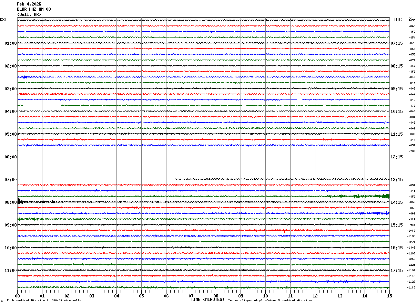Click the TIME (MINUTES) axis title
This screenshot has width=417, height=305.
tap(207, 299)
